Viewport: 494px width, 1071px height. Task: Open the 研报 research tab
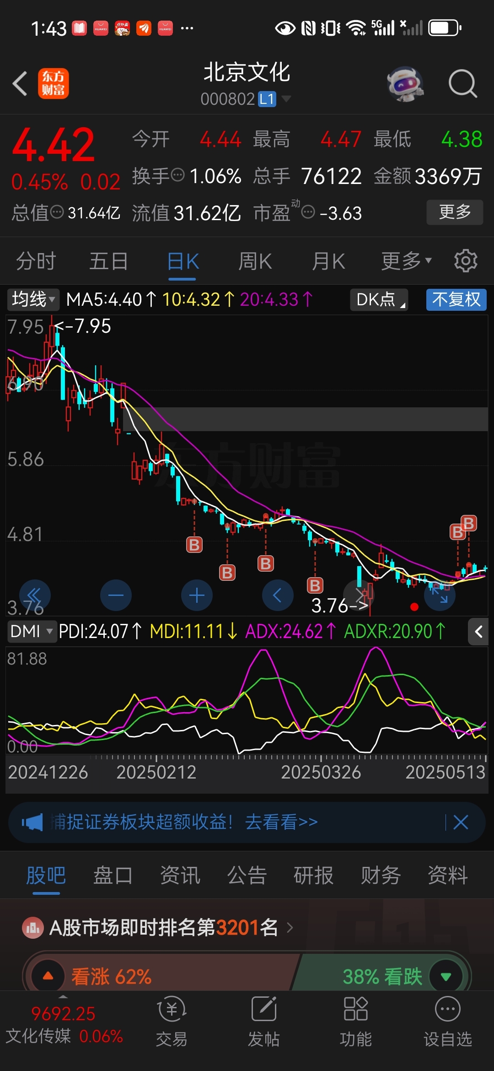(x=314, y=876)
